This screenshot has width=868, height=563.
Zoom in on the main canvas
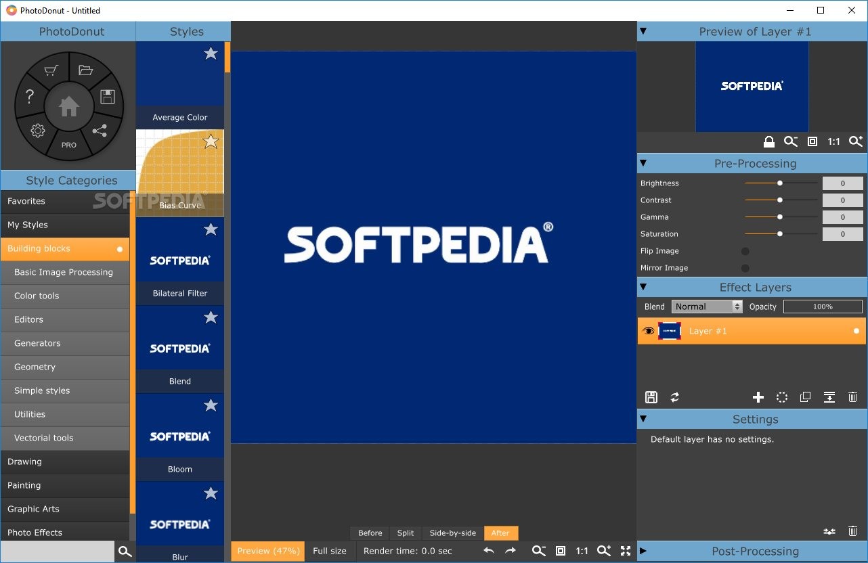[x=603, y=551]
